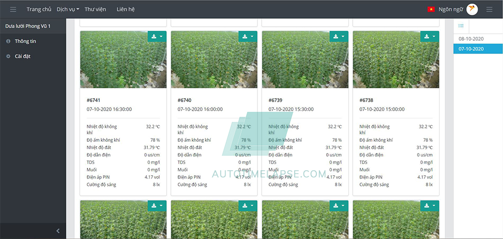Go to Trang chủ
This screenshot has width=503, height=239.
[39, 9]
